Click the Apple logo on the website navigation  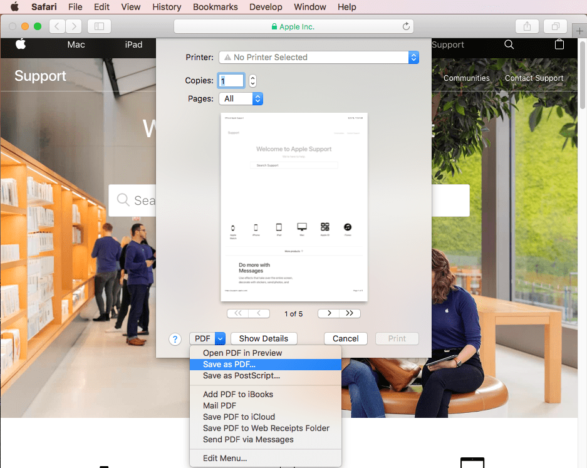coord(21,44)
